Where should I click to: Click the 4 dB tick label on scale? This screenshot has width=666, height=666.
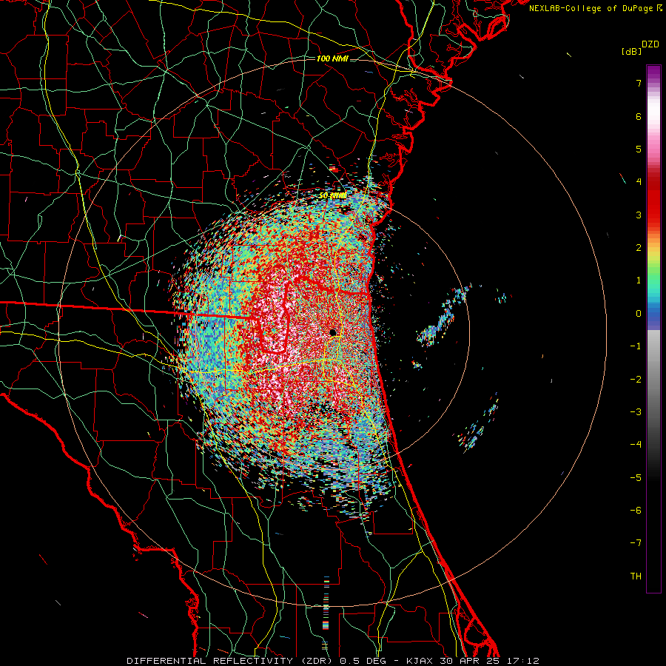[639, 182]
